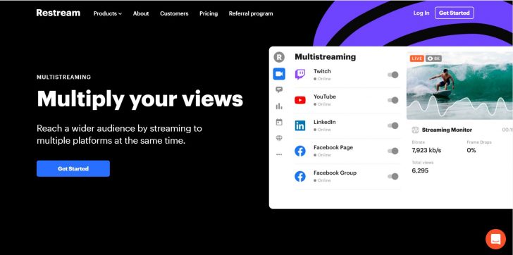Open the Pricing page
The image size is (513, 255).
(x=209, y=13)
